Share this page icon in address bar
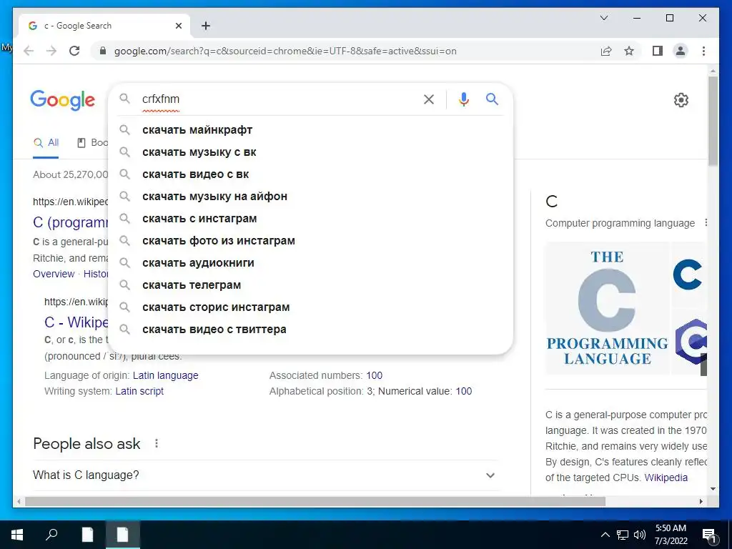The width and height of the screenshot is (732, 549). (606, 51)
